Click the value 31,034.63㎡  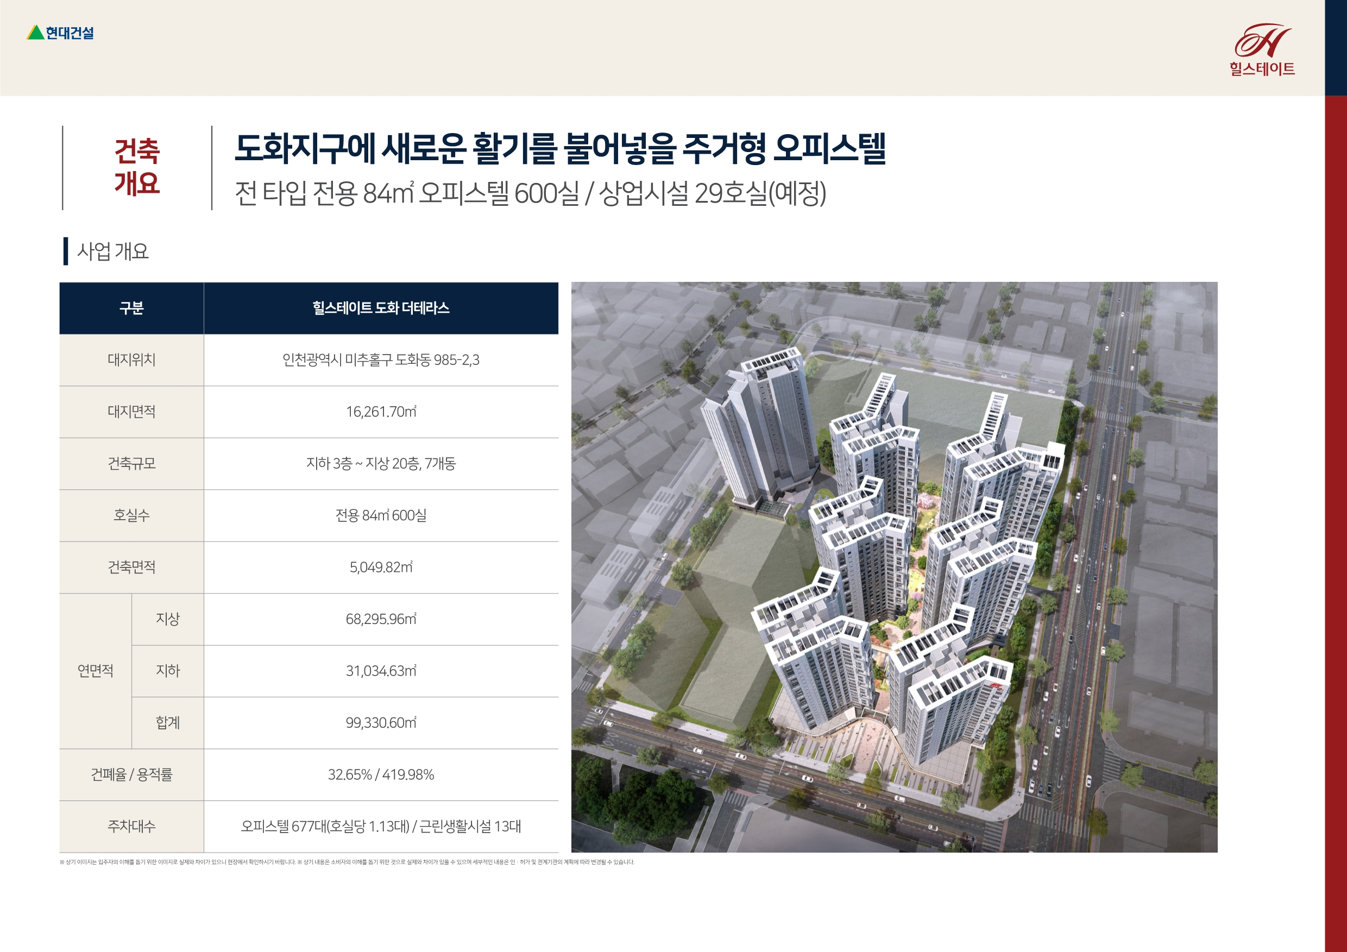381,671
